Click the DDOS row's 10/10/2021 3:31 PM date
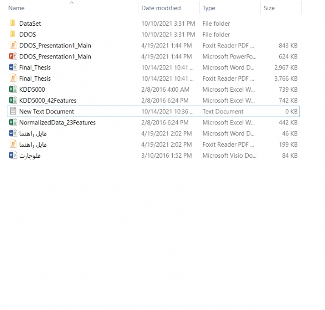Image resolution: width=325 pixels, height=310 pixels. point(168,35)
